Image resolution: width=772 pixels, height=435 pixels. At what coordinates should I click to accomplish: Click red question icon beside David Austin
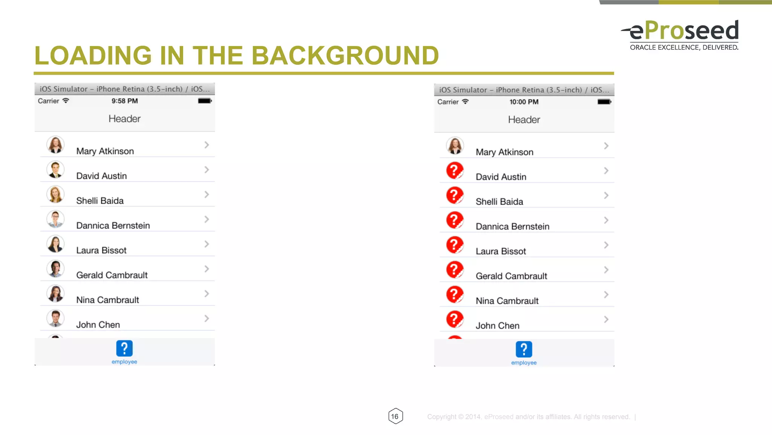point(455,171)
